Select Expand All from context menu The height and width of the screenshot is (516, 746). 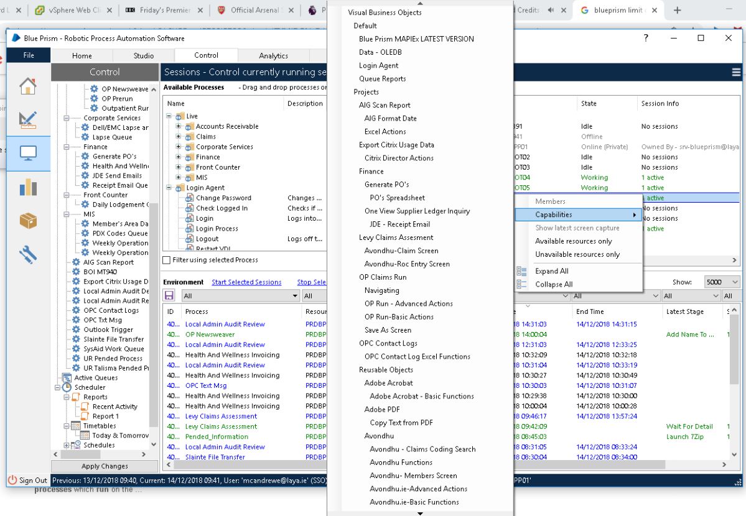click(551, 271)
